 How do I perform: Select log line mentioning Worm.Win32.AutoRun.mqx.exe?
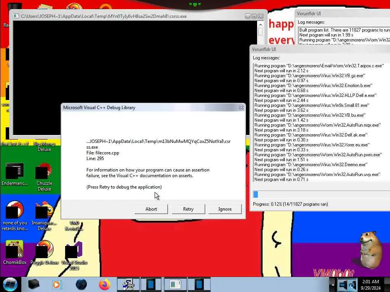click(x=317, y=125)
